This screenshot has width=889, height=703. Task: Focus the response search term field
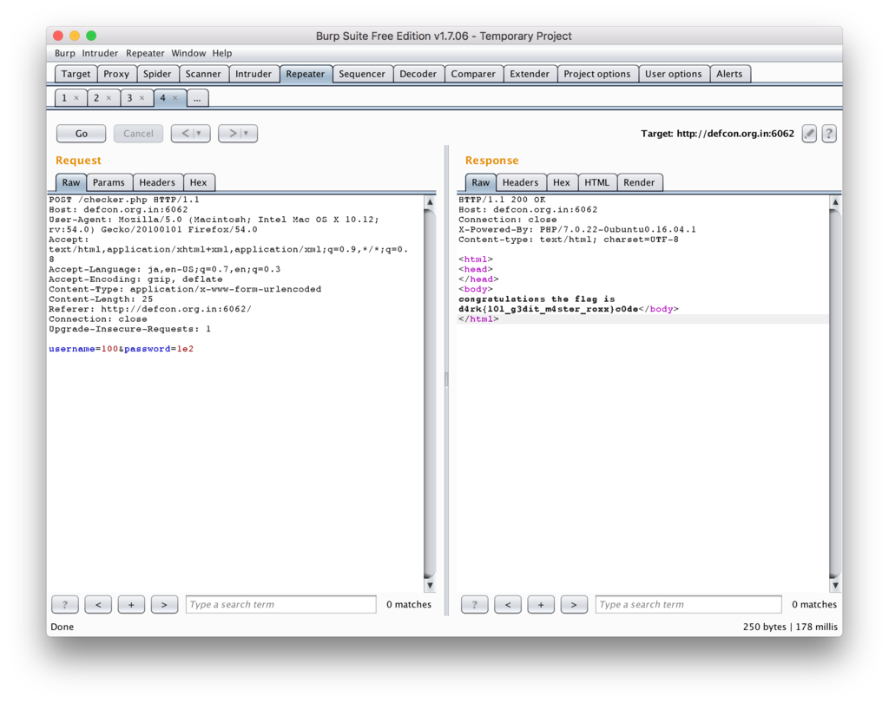click(x=688, y=604)
